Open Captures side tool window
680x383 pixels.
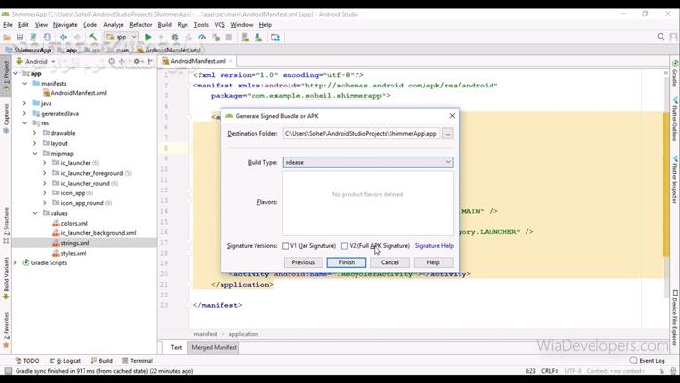click(6, 118)
